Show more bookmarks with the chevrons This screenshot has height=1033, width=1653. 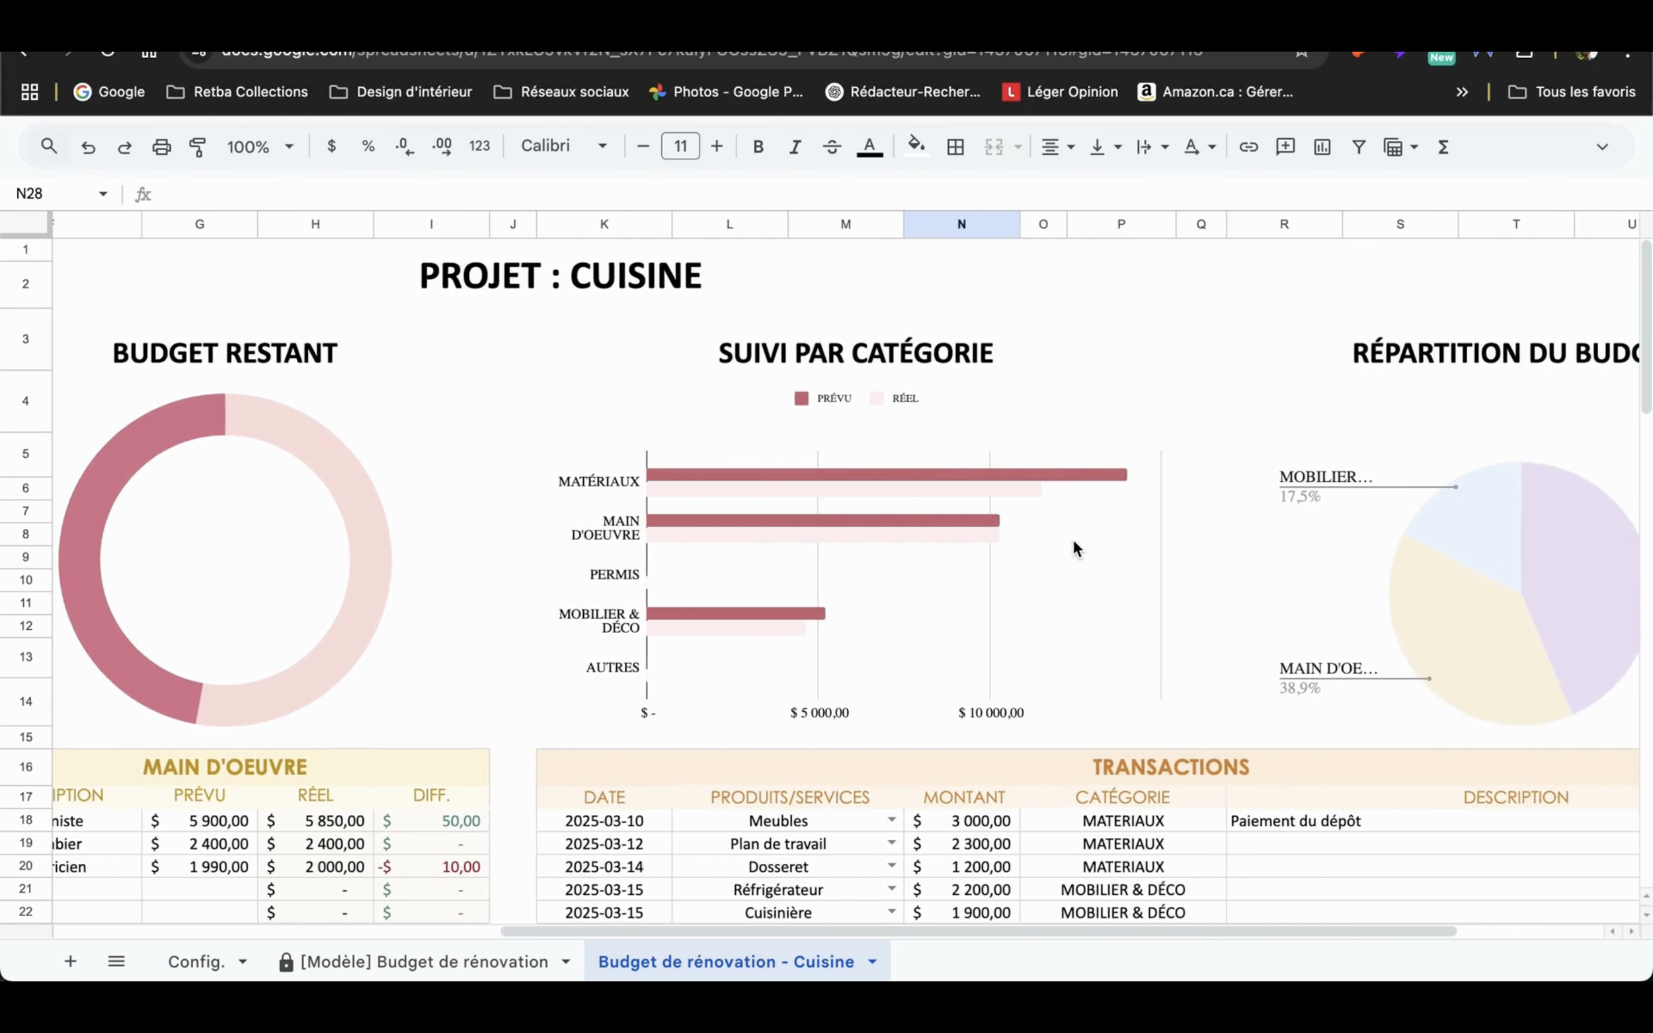1462,92
